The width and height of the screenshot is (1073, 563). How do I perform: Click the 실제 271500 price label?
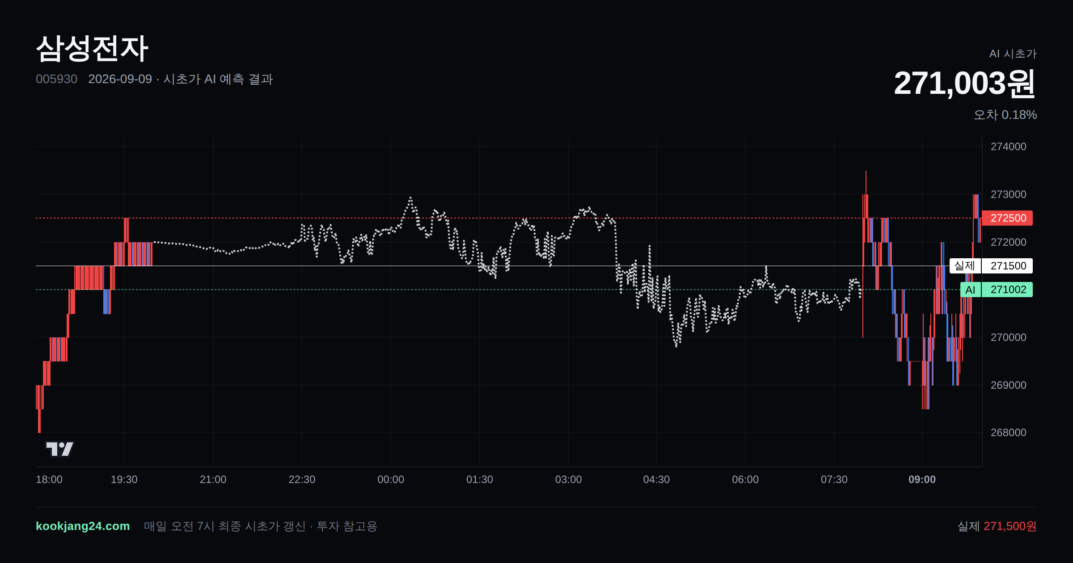click(x=991, y=266)
